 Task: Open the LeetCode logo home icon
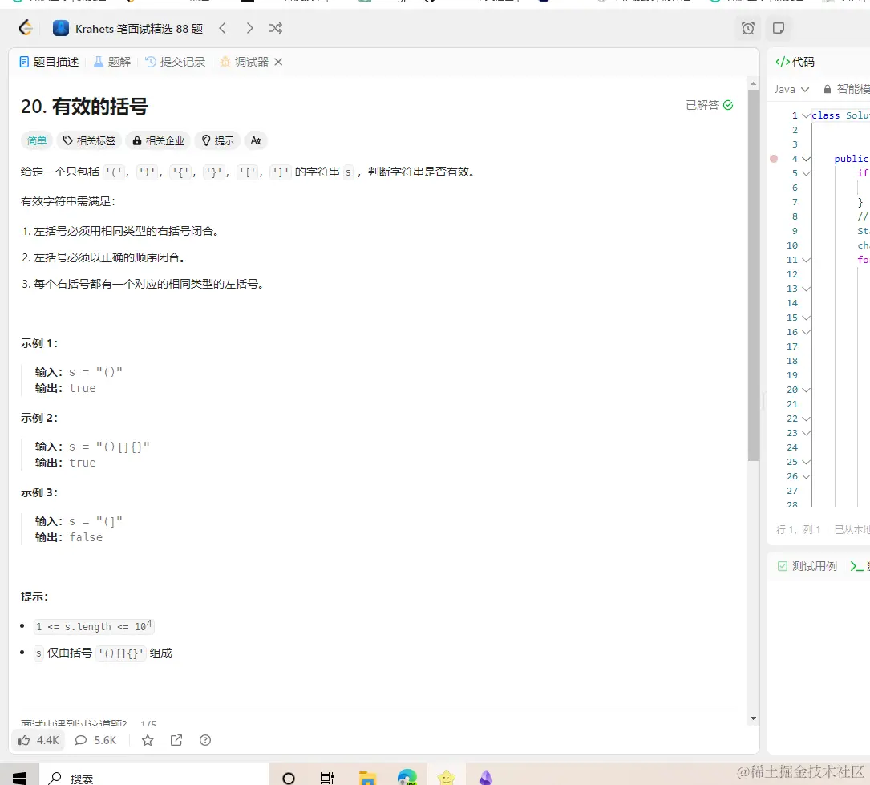26,28
